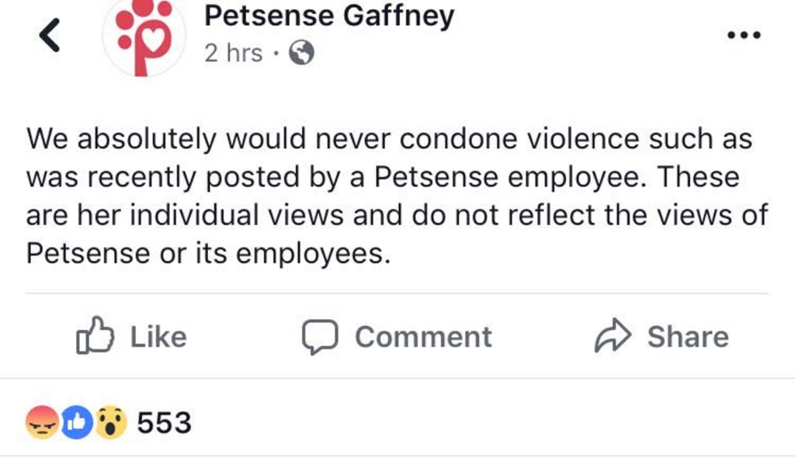
Task: Open the Petsense Gaffney page name
Action: point(329,16)
